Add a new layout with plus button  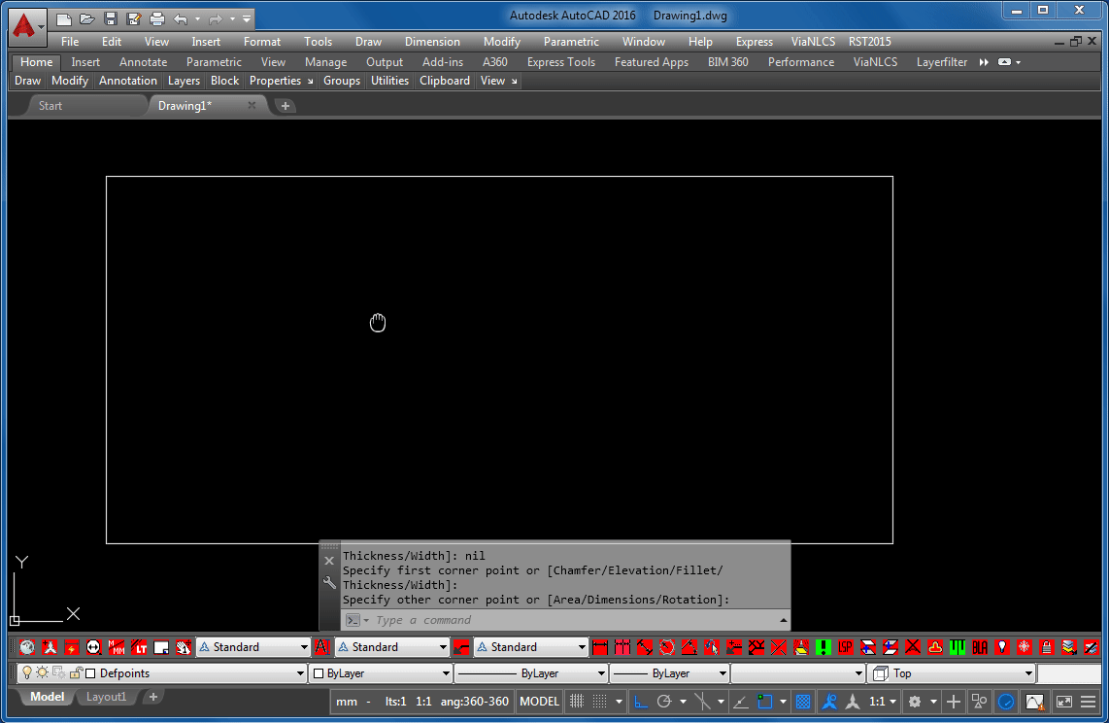[152, 697]
